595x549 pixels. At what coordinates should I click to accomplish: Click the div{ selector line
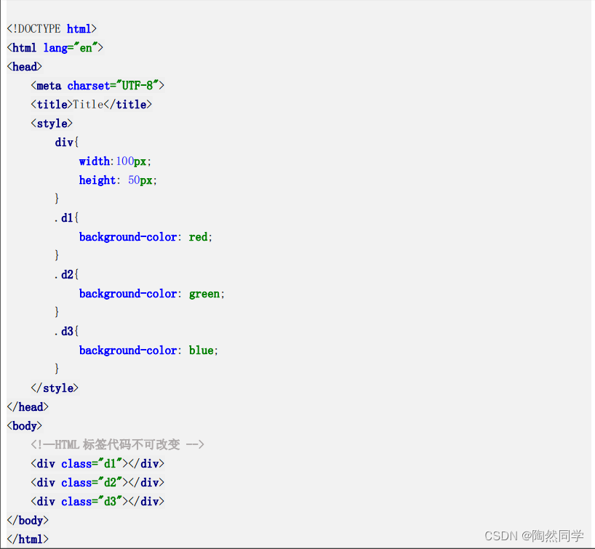67,143
